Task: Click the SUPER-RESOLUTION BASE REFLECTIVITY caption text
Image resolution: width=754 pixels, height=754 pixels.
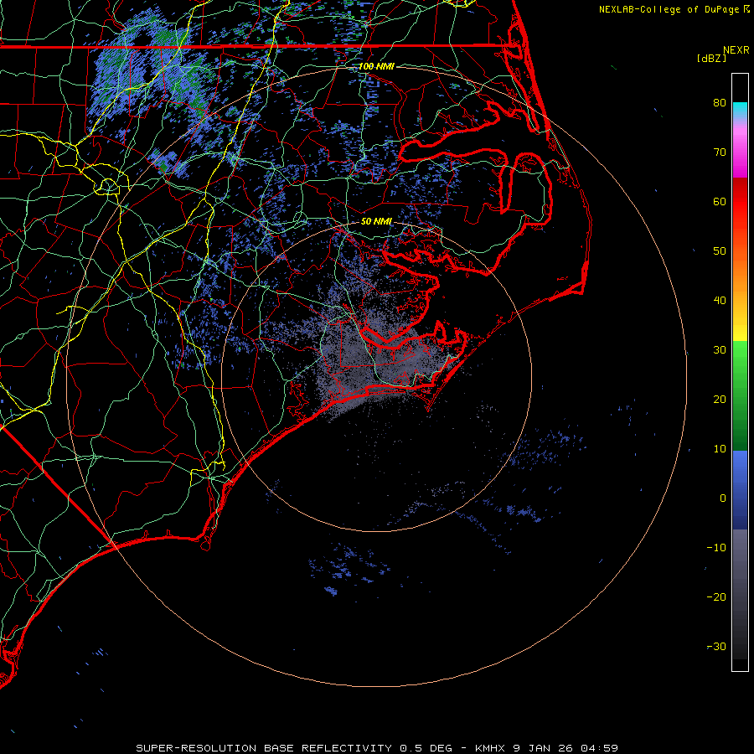Action: click(264, 748)
